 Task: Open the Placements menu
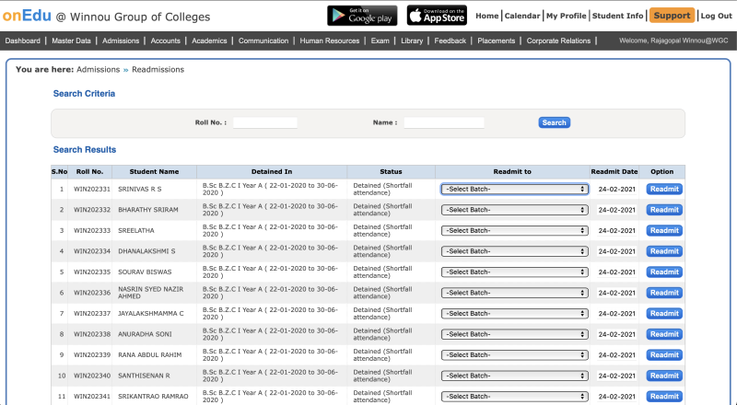(496, 41)
